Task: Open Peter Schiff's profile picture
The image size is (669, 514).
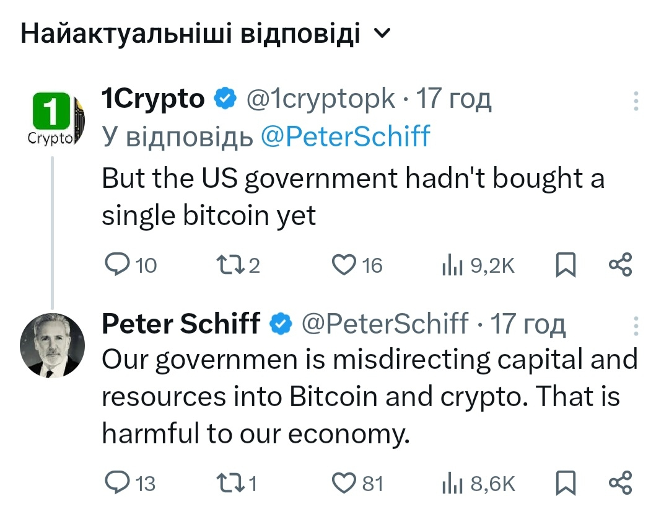Action: pos(52,345)
